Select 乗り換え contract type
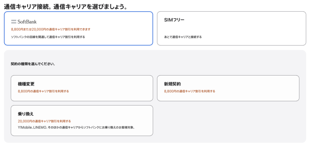This screenshot has height=147, width=309. [x=82, y=121]
